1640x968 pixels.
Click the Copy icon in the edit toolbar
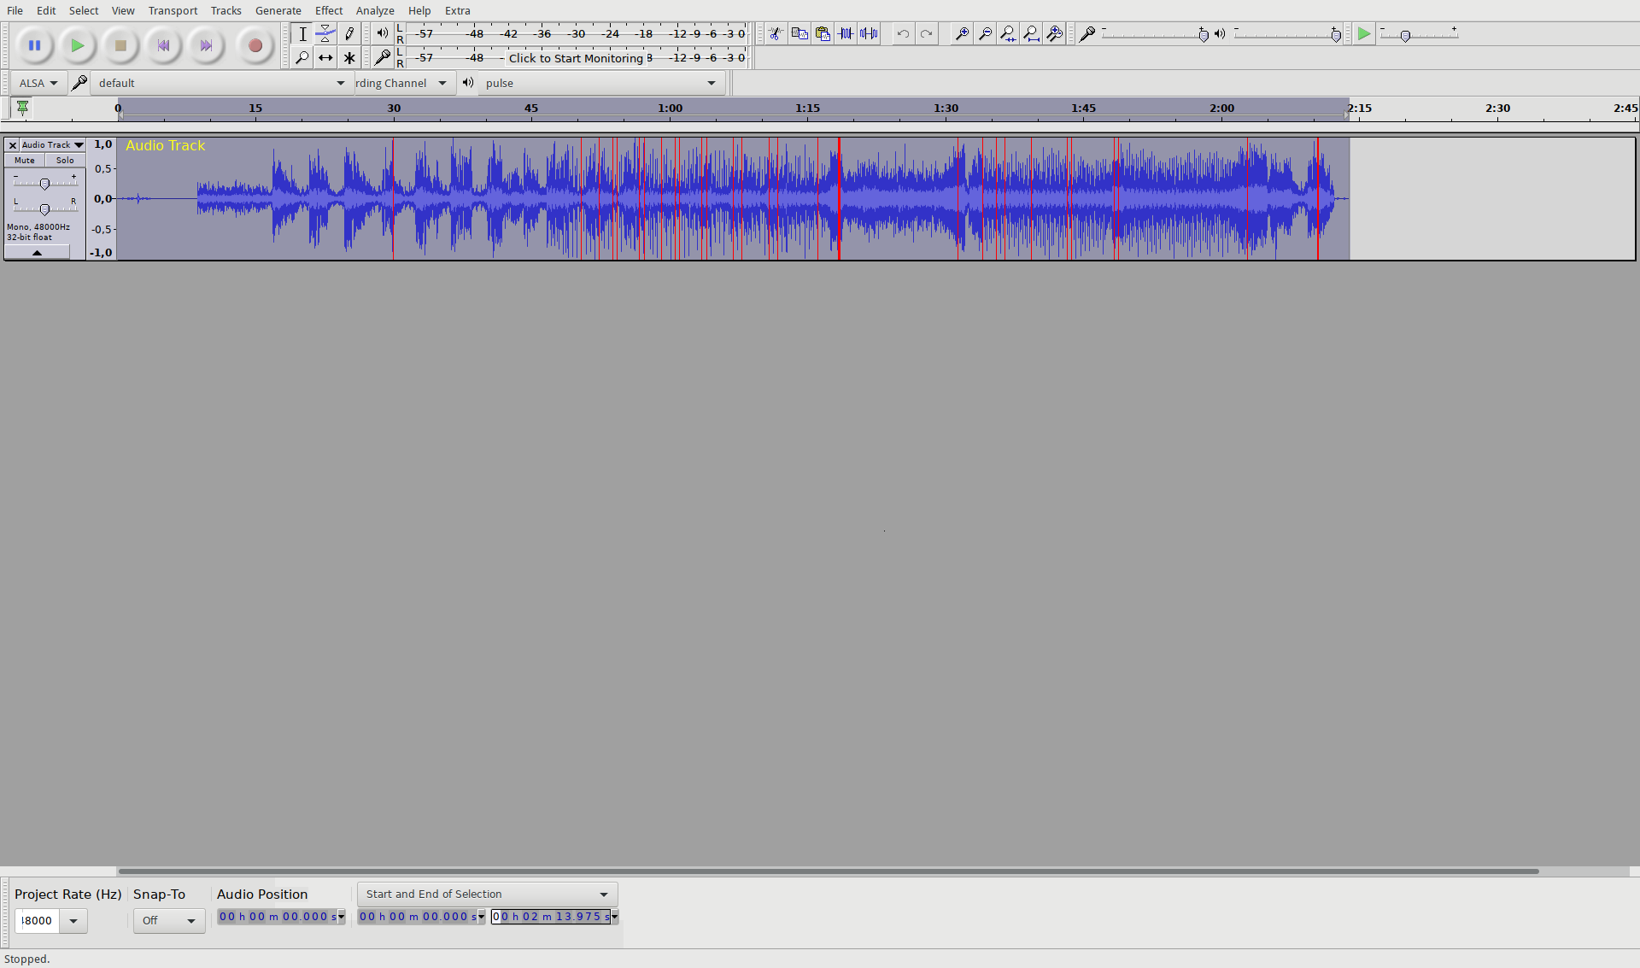pyautogui.click(x=799, y=34)
